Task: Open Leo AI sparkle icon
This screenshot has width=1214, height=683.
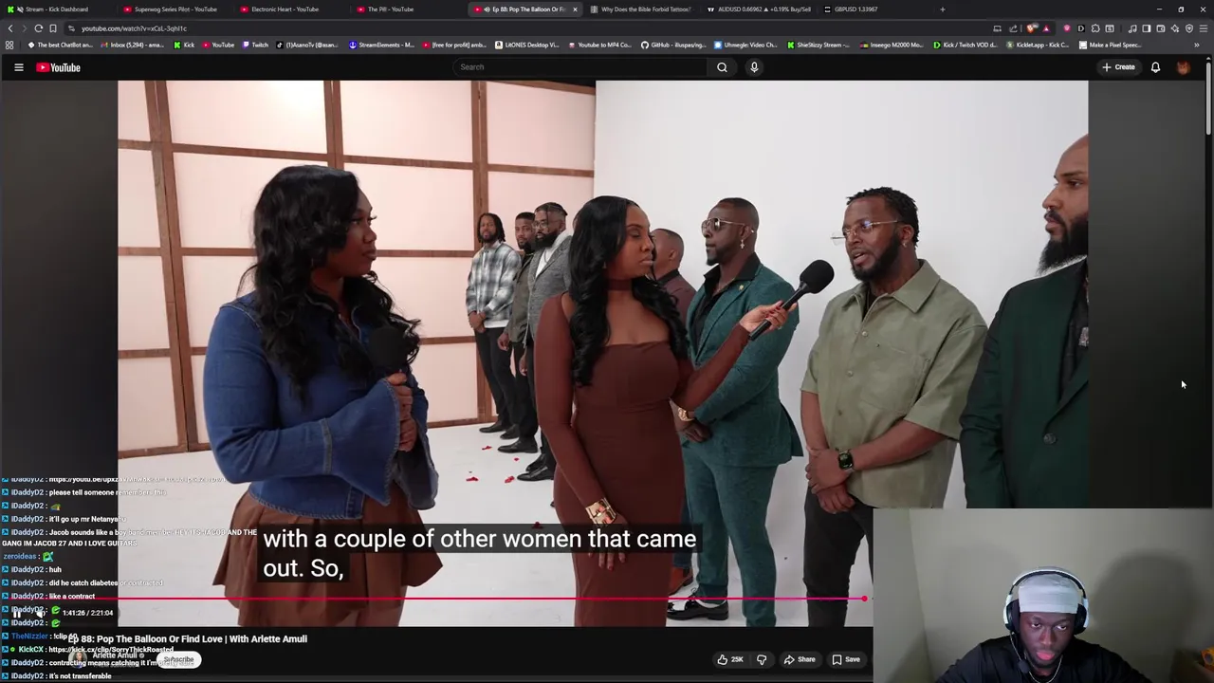Action: [x=1175, y=28]
